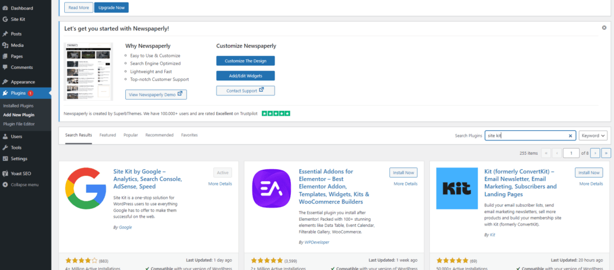Install Essential Addons for Elementor now
The height and width of the screenshot is (270, 614).
point(404,172)
